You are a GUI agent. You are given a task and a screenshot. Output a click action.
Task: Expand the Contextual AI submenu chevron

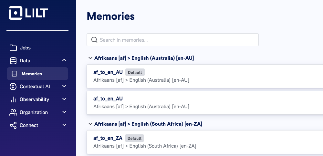[64, 86]
